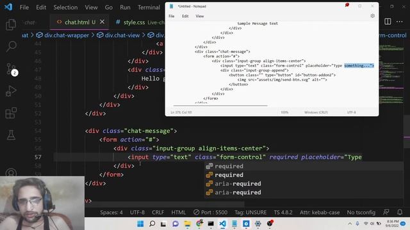Open the Settings gear in the taskbar
Image resolution: width=410 pixels, height=230 pixels.
(258, 224)
